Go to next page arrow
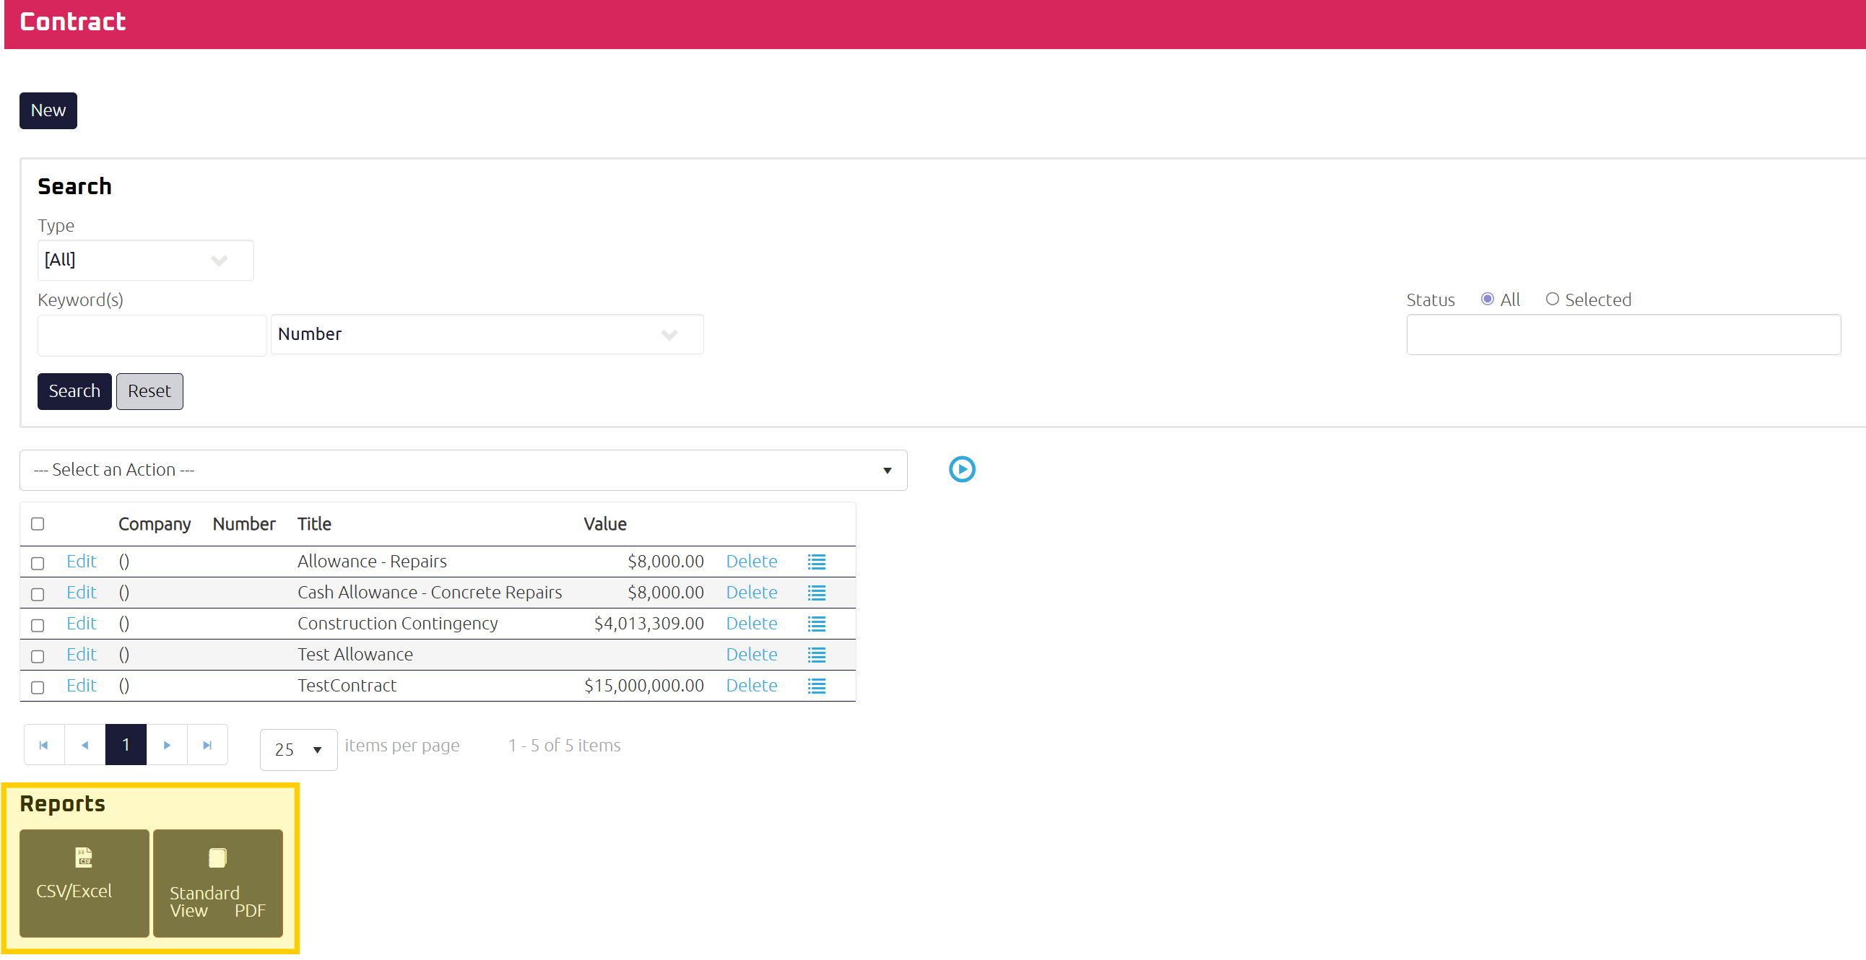Image resolution: width=1866 pixels, height=960 pixels. pyautogui.click(x=167, y=745)
